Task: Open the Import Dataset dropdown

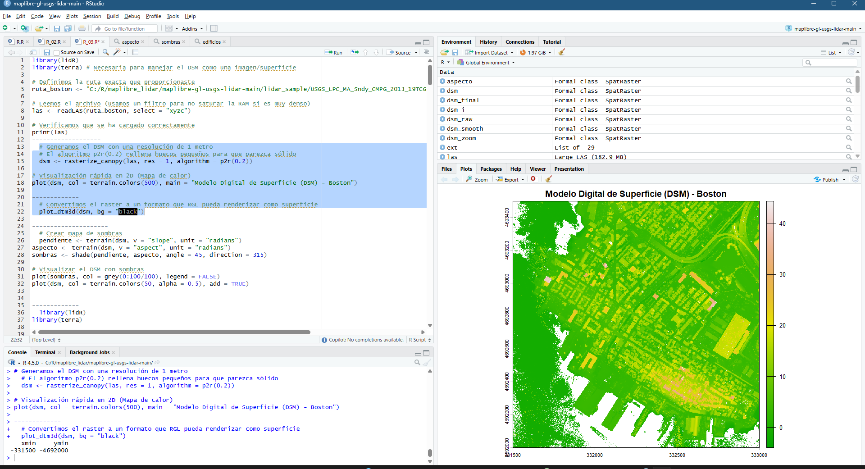Action: tap(490, 53)
